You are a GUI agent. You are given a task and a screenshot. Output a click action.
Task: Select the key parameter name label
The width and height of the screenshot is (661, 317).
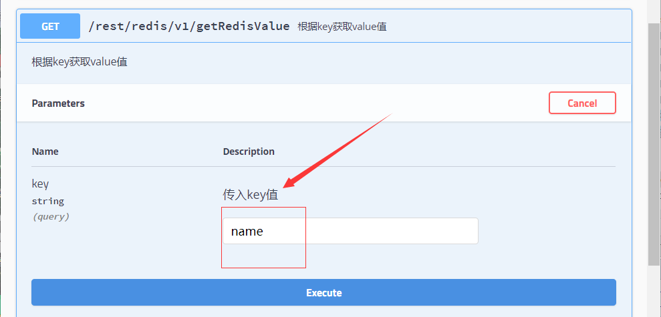40,184
